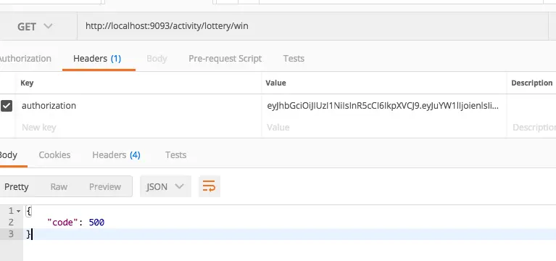
Task: Open the response Headers (4) tab
Action: [x=116, y=155]
